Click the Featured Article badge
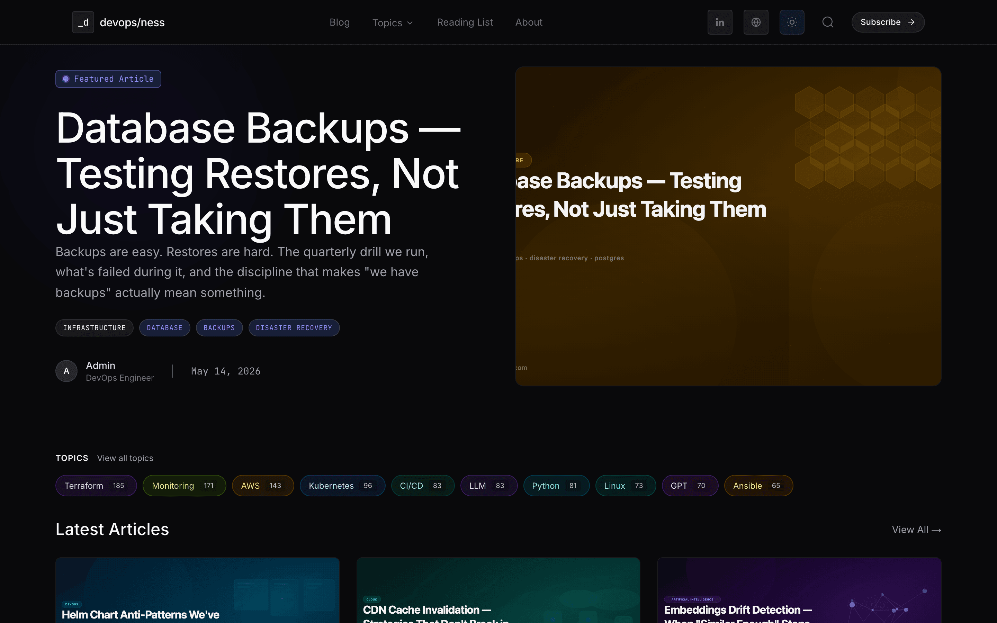The width and height of the screenshot is (997, 623). [108, 79]
